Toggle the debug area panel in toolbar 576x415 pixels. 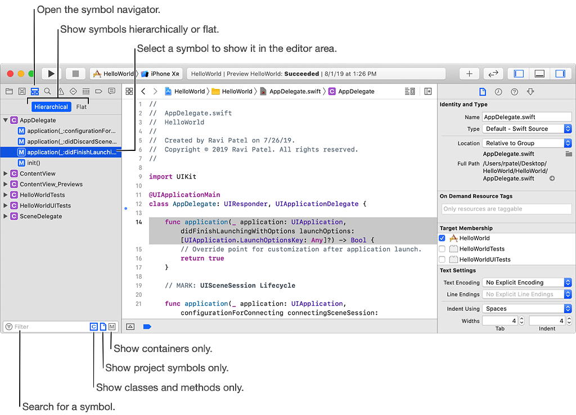[x=539, y=74]
